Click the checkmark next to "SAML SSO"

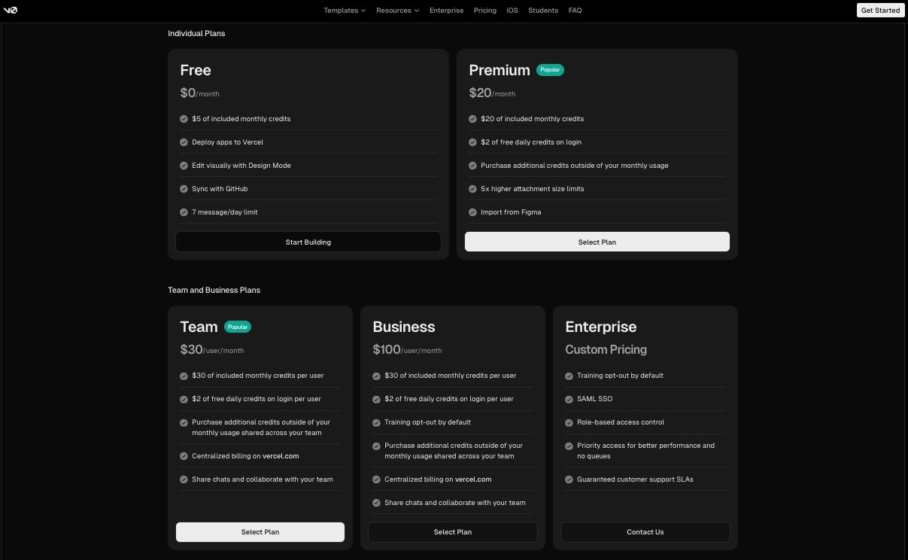click(x=569, y=399)
